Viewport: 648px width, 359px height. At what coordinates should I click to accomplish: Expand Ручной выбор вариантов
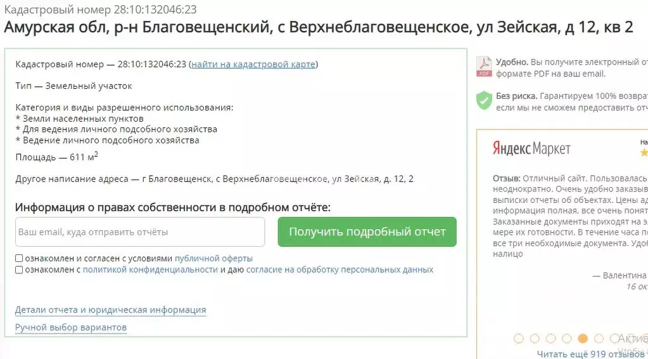tap(71, 327)
